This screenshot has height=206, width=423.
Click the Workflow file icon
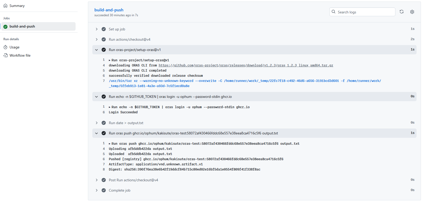5,55
